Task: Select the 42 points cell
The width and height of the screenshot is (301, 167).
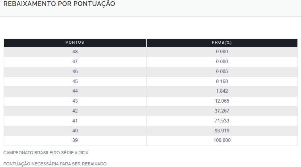Action: pyautogui.click(x=75, y=111)
